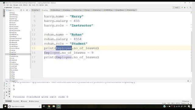Open the Run tool window button
Image resolution: width=195 pixels, height=110 pixels.
[9, 101]
